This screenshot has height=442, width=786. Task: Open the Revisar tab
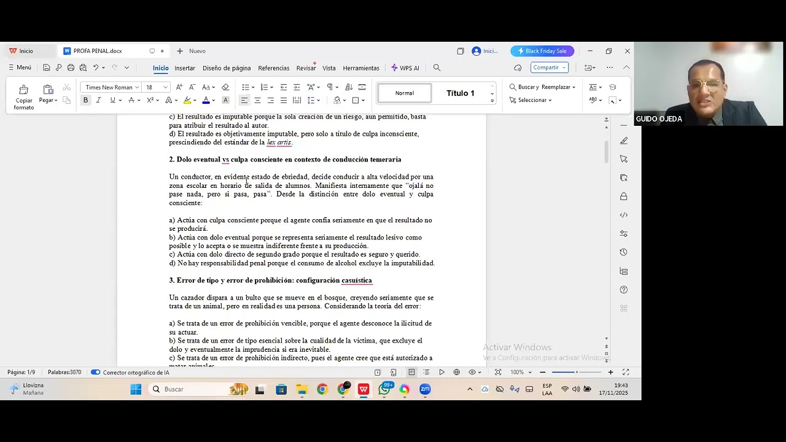click(x=306, y=68)
